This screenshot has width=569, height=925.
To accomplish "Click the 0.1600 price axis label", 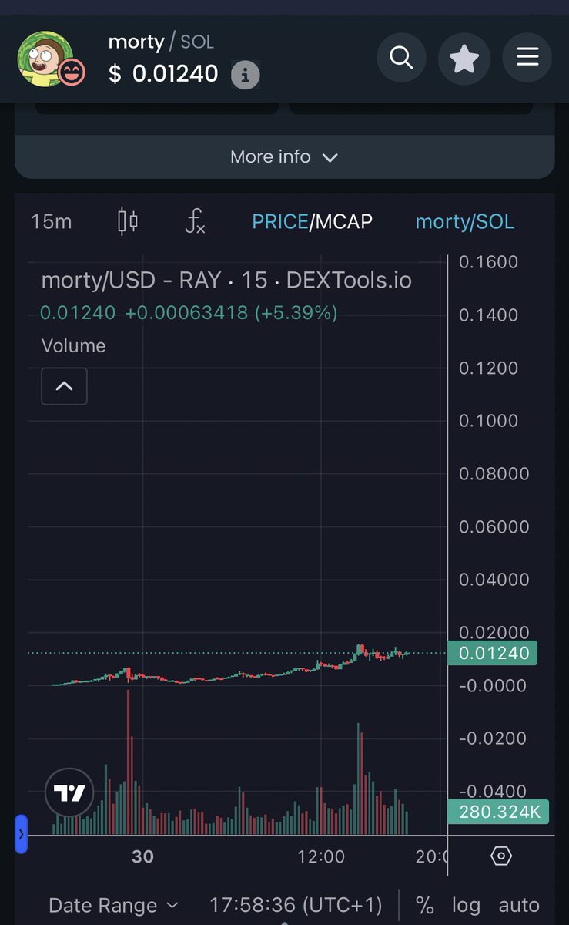I will [x=488, y=262].
